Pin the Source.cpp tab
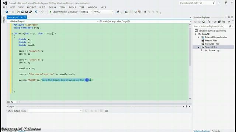Image resolution: width=236 pixels, height=132 pixels. pyautogui.click(x=22, y=17)
